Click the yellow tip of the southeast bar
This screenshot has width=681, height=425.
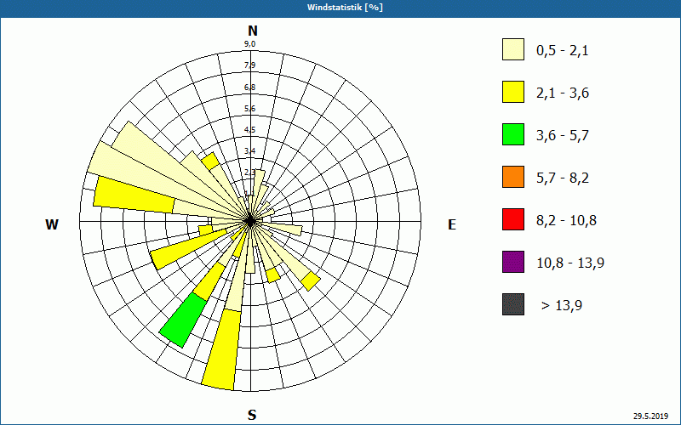[311, 281]
